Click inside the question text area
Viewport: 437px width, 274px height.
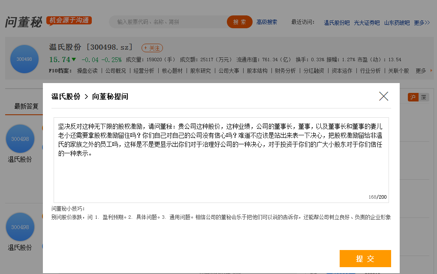click(x=221, y=160)
